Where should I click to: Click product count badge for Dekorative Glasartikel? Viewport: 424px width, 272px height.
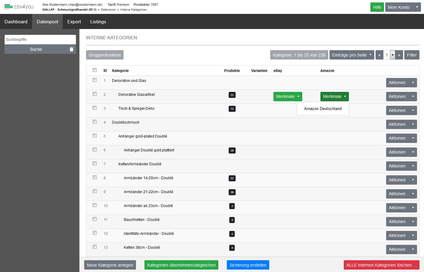coord(232,95)
